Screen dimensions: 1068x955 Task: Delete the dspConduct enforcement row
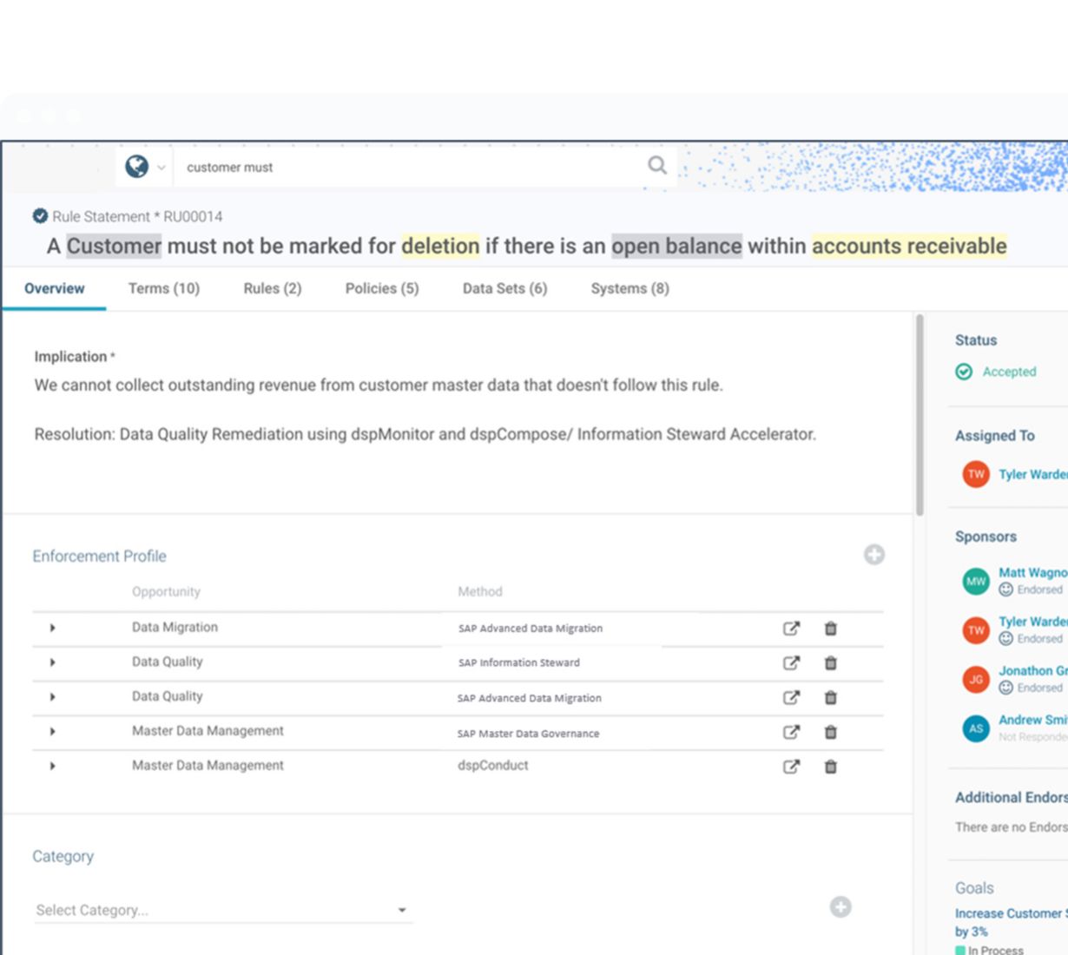tap(830, 767)
